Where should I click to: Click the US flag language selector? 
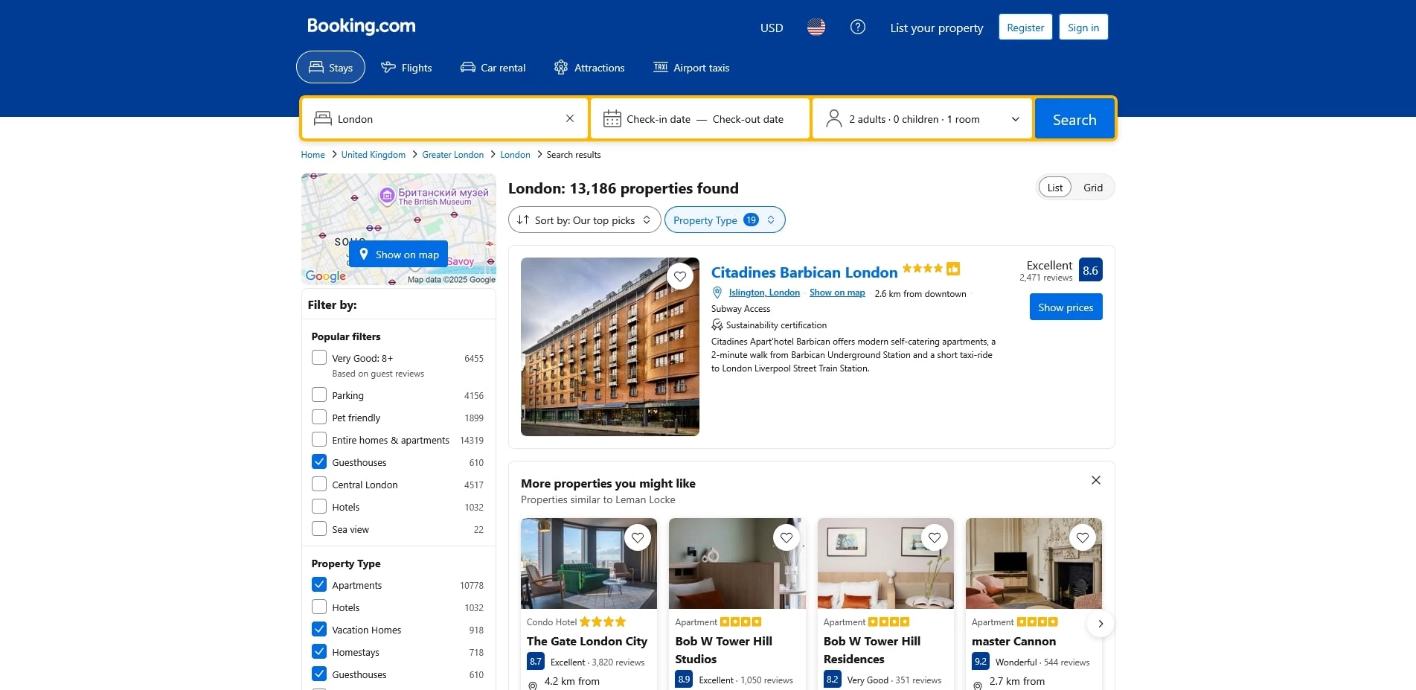point(816,27)
